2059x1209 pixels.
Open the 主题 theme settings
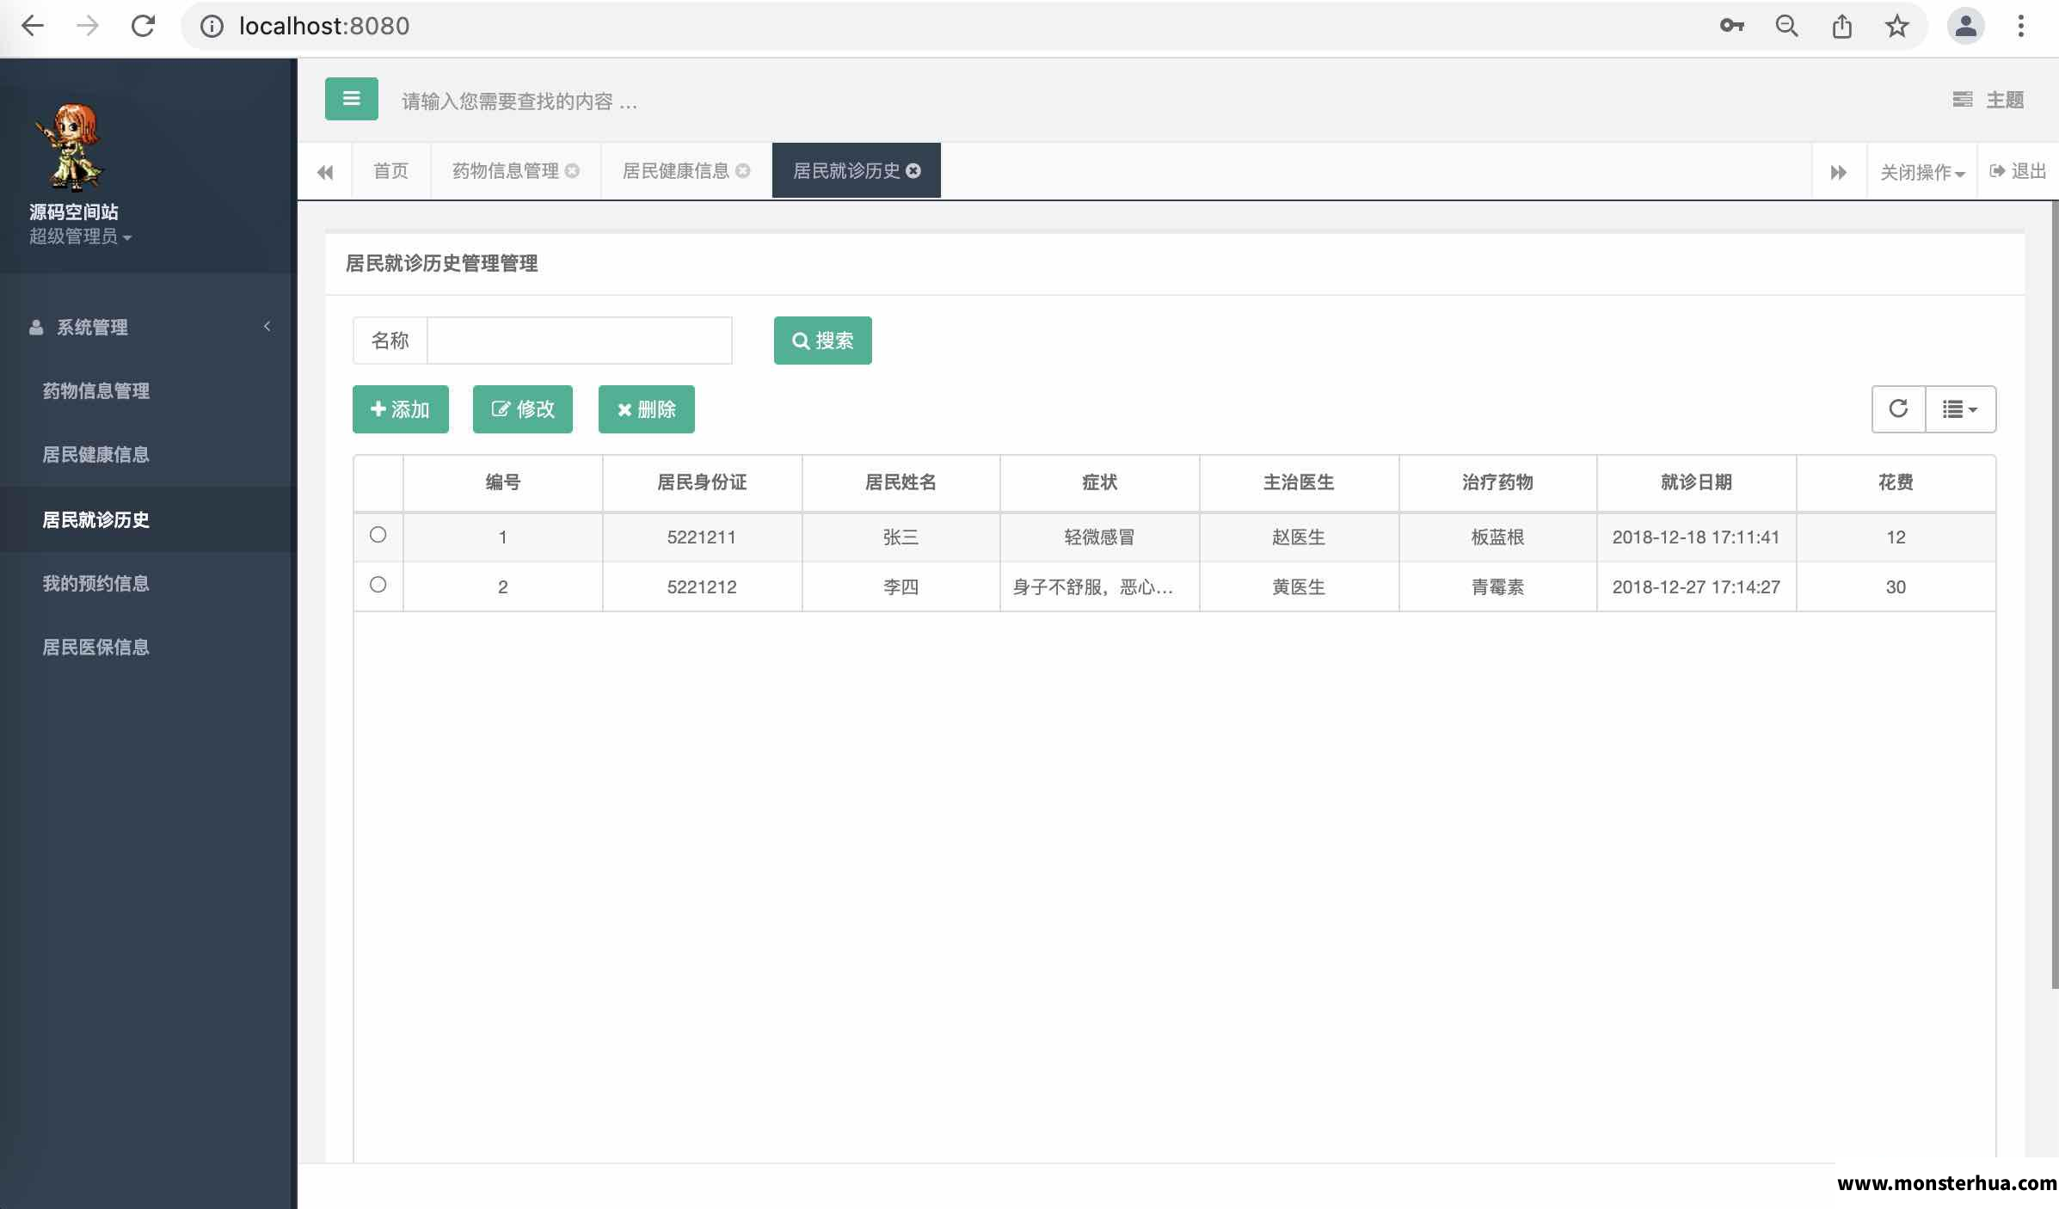pyautogui.click(x=1988, y=100)
